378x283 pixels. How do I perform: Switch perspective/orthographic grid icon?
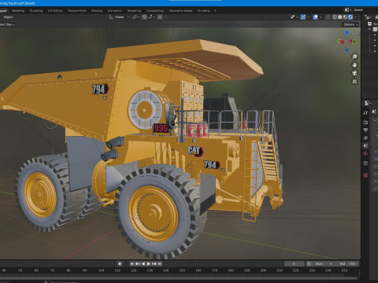[x=354, y=82]
